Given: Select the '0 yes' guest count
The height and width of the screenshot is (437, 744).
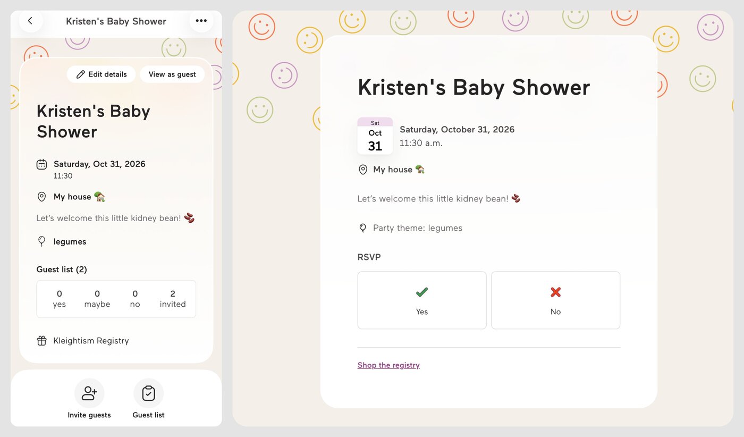Looking at the screenshot, I should 59,299.
